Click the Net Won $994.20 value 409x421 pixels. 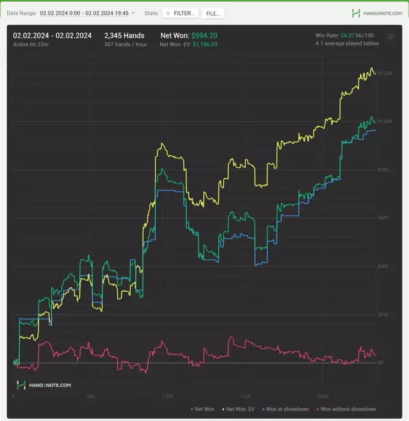pos(204,35)
